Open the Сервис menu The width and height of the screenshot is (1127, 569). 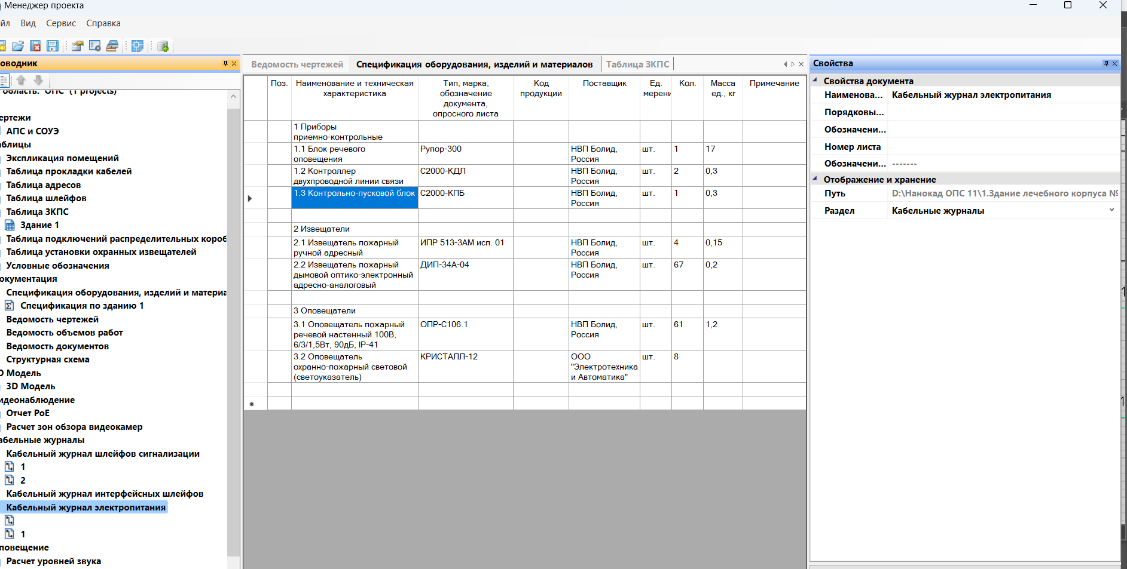pos(61,23)
